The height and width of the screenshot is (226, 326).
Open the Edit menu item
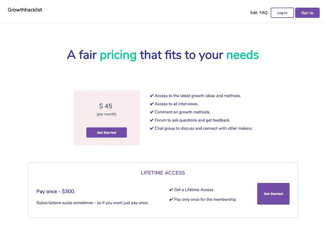click(254, 13)
